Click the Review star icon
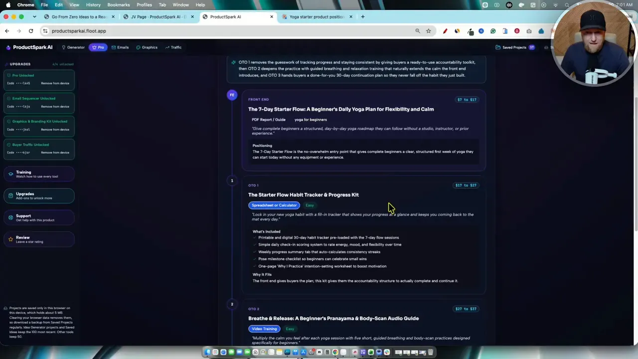638x359 pixels. [10, 239]
